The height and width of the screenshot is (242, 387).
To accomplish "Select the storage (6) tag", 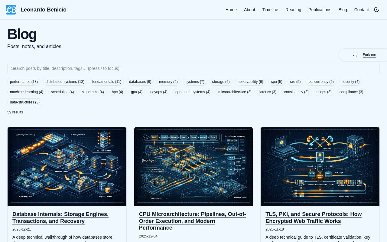I will [x=221, y=82].
